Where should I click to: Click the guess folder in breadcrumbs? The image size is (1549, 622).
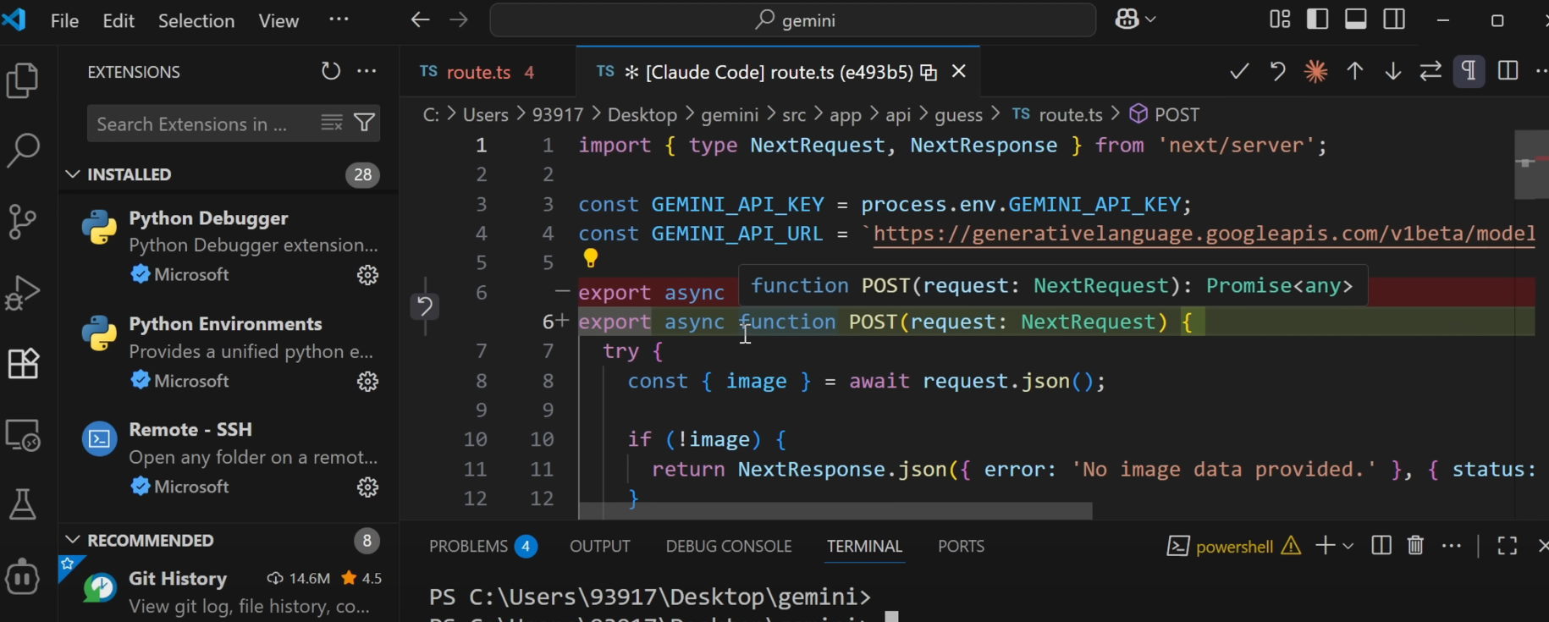click(958, 114)
